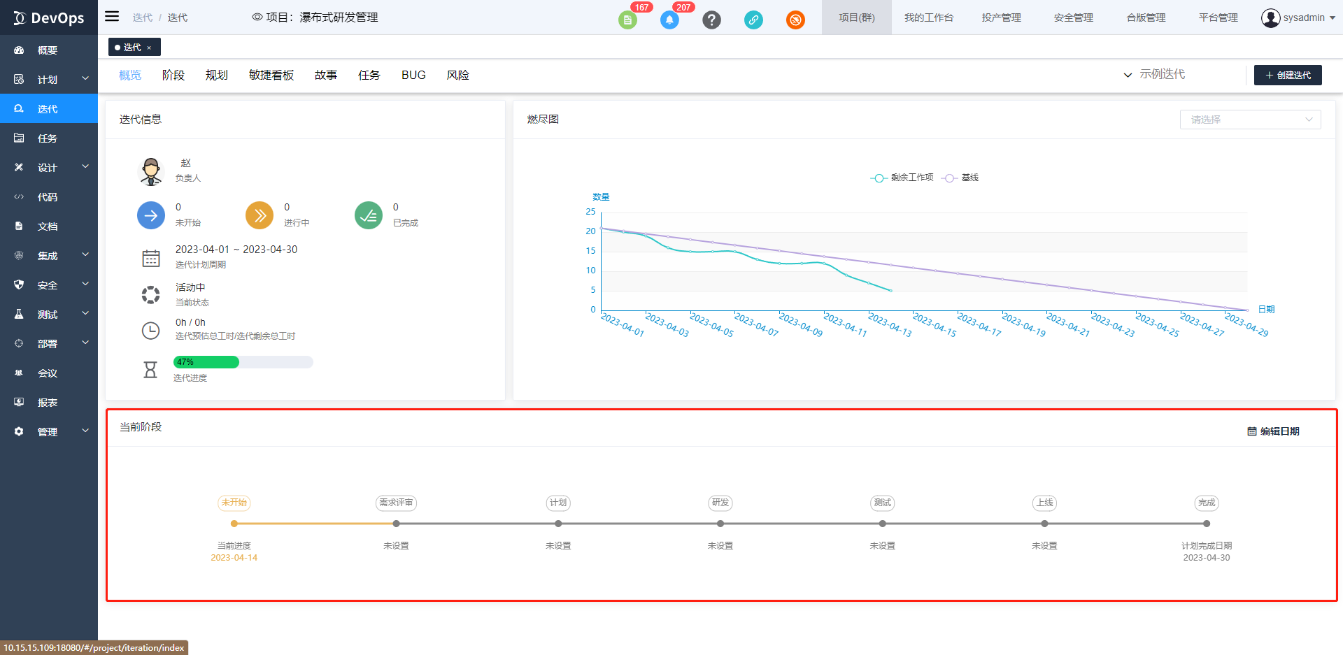Open the 请选择 burndown dropdown
1343x655 pixels.
(1250, 120)
